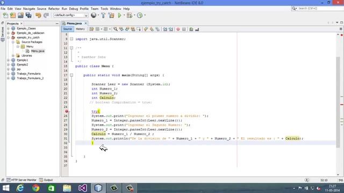Image resolution: width=344 pixels, height=193 pixels.
Task: Toggle bookmark on current line
Action: tap(157, 29)
